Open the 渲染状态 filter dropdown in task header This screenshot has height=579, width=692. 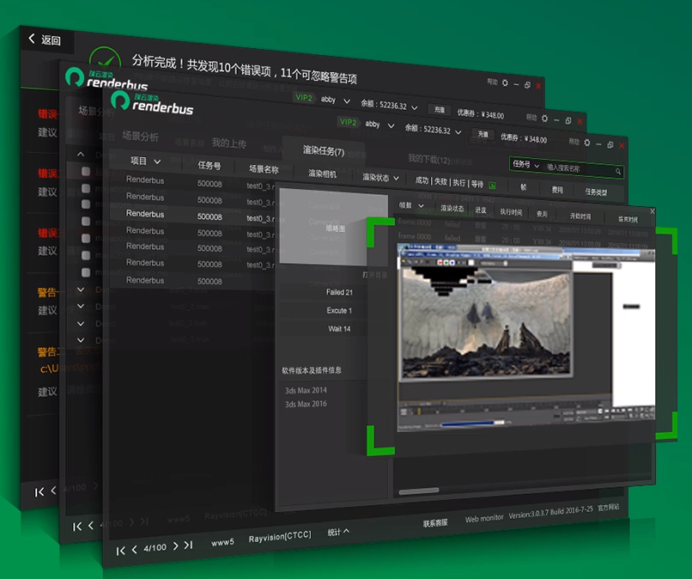(396, 179)
